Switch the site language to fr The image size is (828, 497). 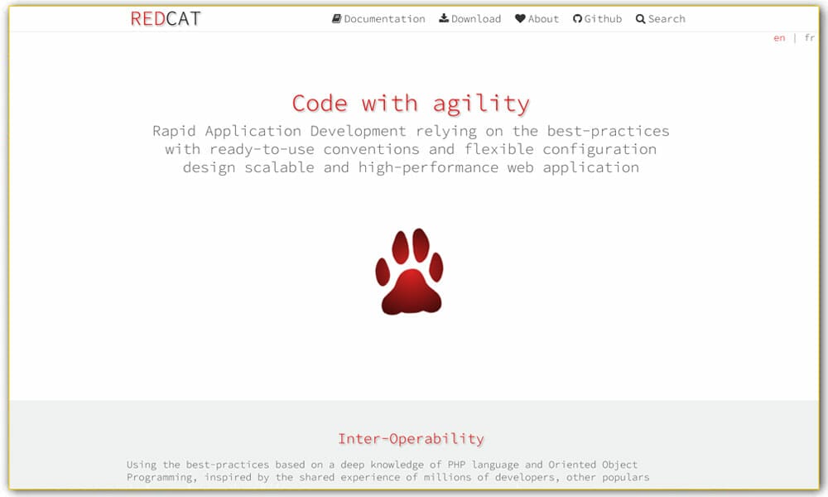point(811,37)
